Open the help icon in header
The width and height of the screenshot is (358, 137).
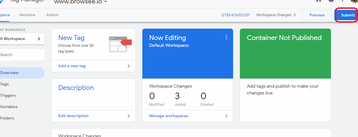click(331, 1)
